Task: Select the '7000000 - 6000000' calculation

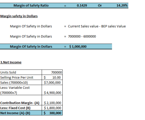Action: (x=82, y=36)
